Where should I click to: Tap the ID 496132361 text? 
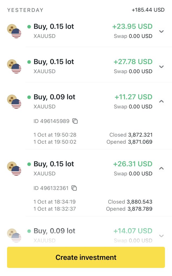point(51,188)
